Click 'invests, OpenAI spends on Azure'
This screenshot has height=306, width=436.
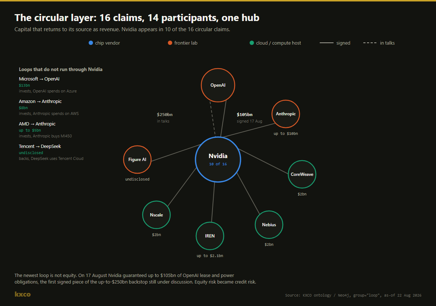point(48,91)
